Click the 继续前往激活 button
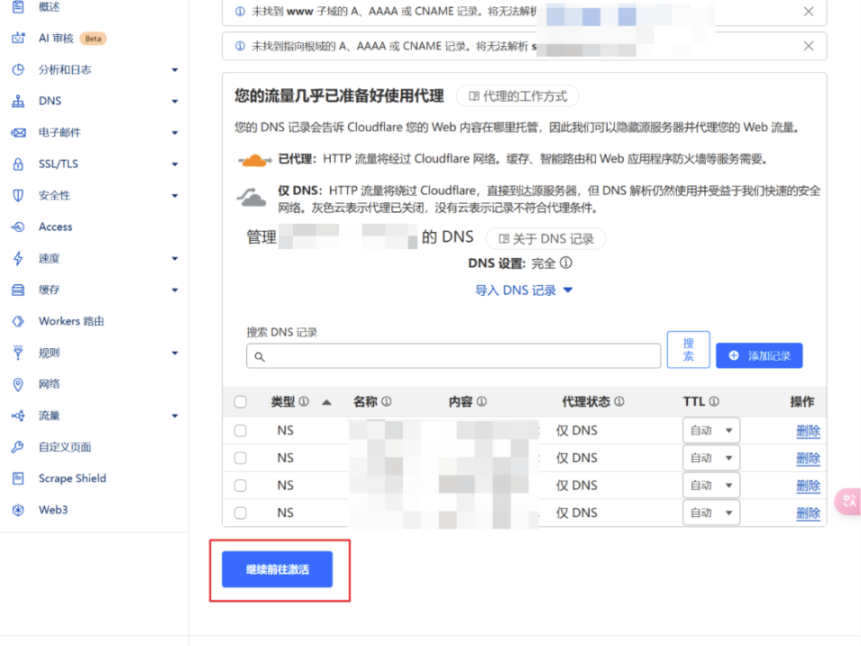This screenshot has height=646, width=861. click(278, 569)
